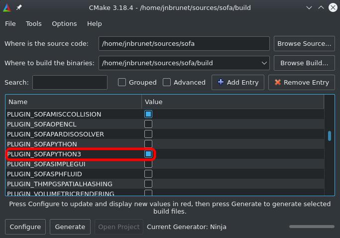Sort by the Name column header
The width and height of the screenshot is (340, 238).
click(74, 102)
